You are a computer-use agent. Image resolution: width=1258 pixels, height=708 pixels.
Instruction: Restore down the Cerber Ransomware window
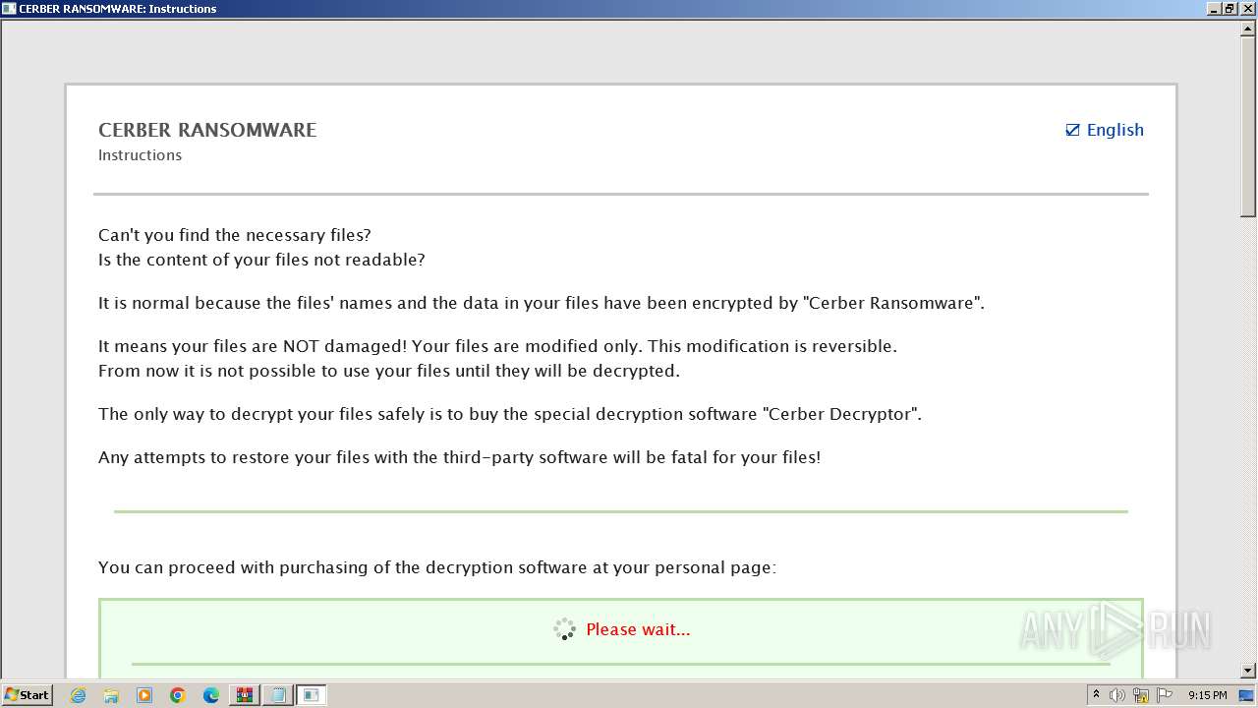pos(1230,9)
